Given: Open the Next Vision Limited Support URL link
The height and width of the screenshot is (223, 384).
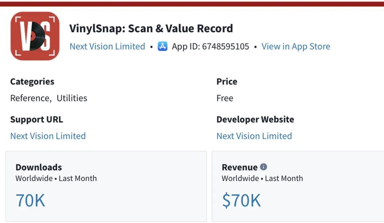Looking at the screenshot, I should click(x=48, y=136).
